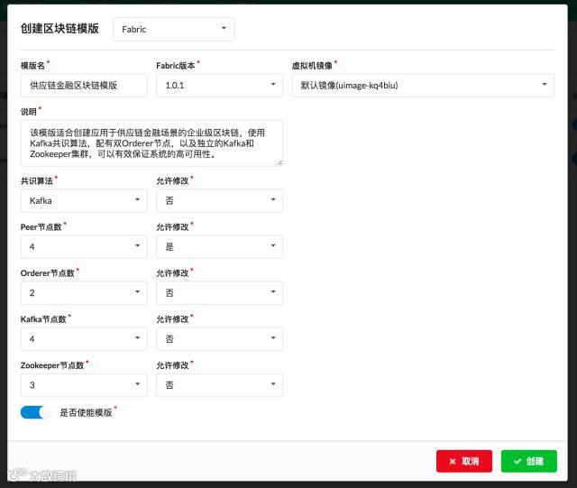Click the 创建区块链模版 dialog title
The width and height of the screenshot is (577, 488).
click(x=60, y=28)
